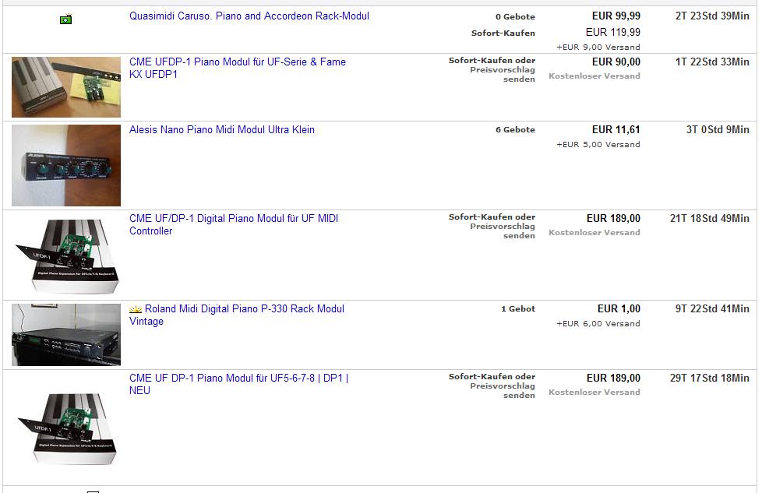Click the '1 Gebot' bid count for Roland
Viewport: 762px width, 493px height.
518,309
